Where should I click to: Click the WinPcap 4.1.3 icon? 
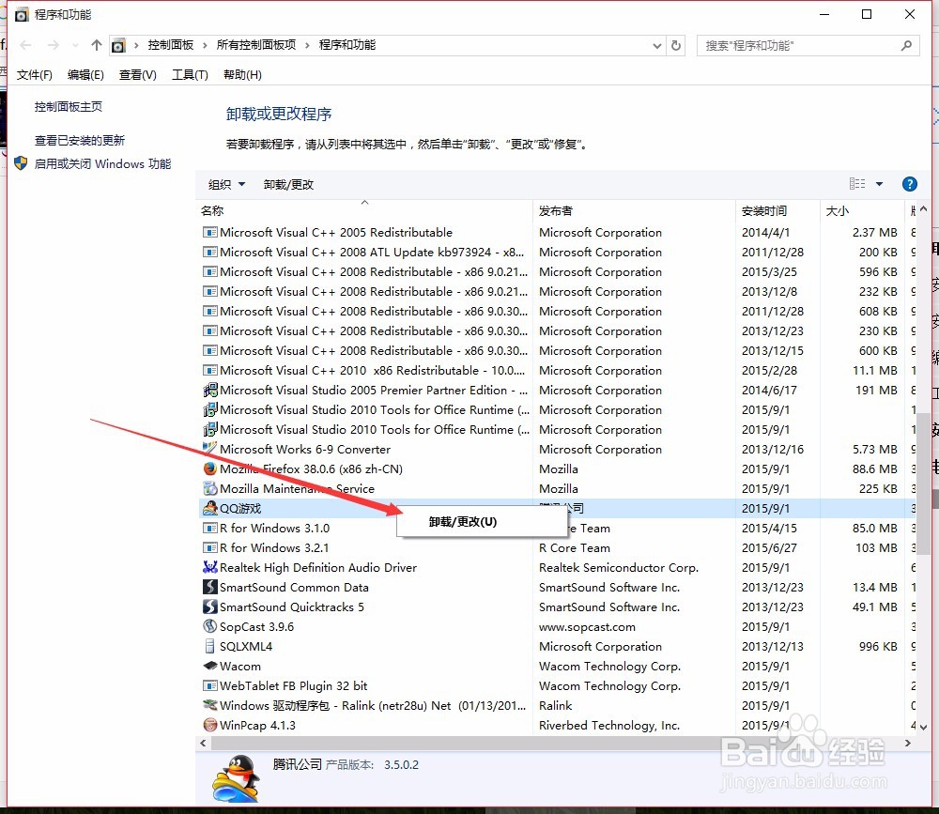(209, 725)
